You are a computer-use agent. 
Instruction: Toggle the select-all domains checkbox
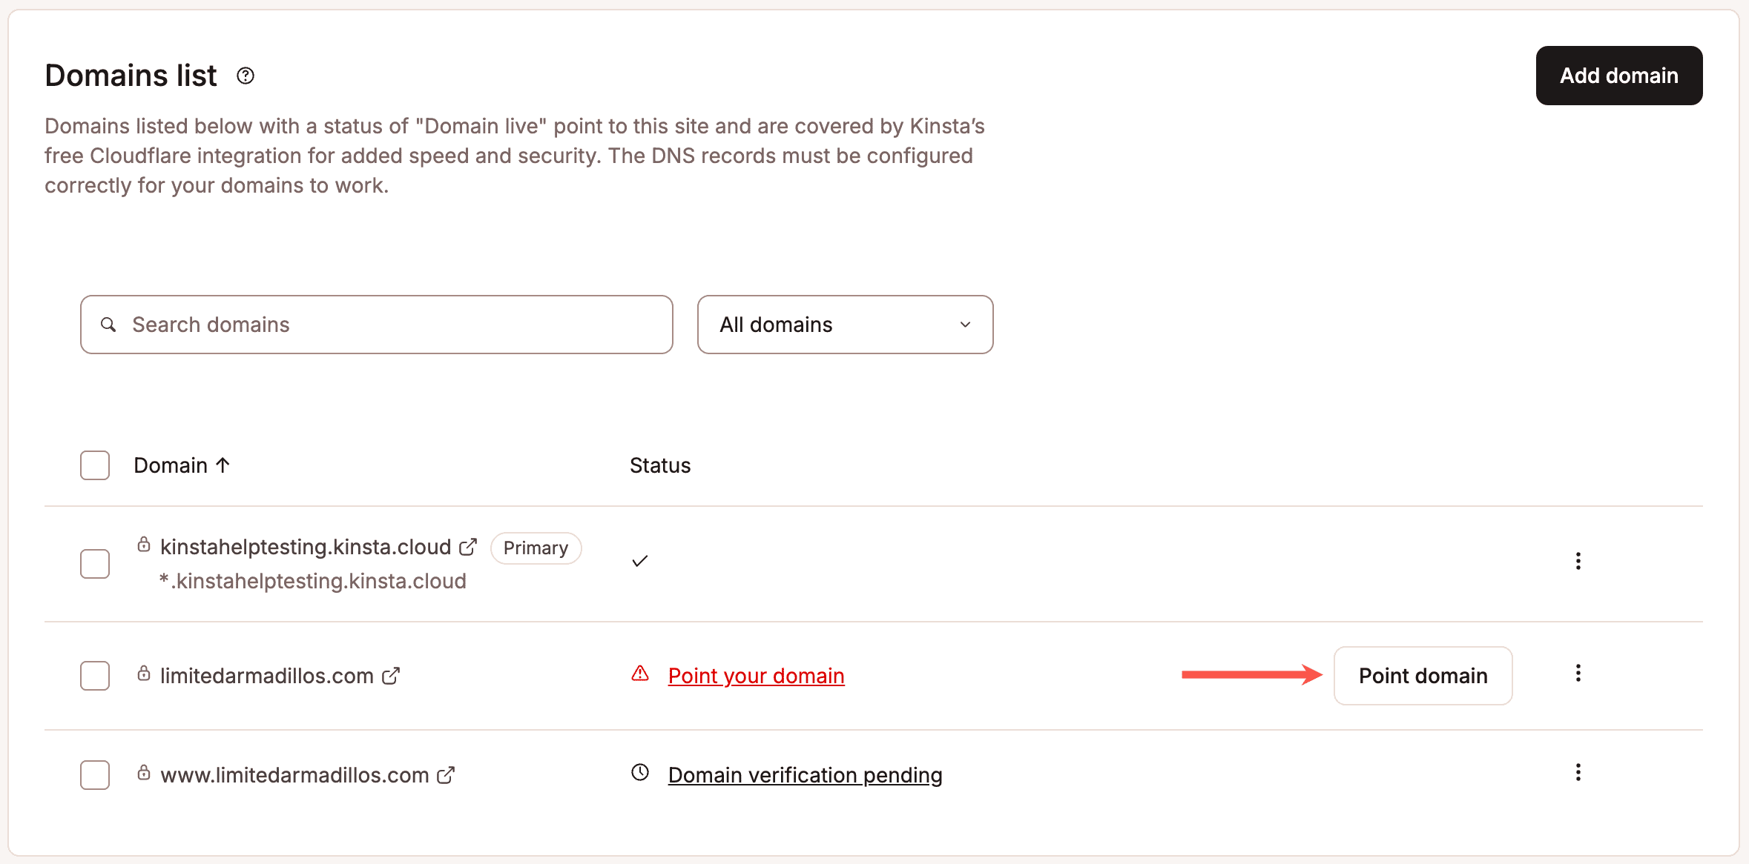[x=95, y=465]
